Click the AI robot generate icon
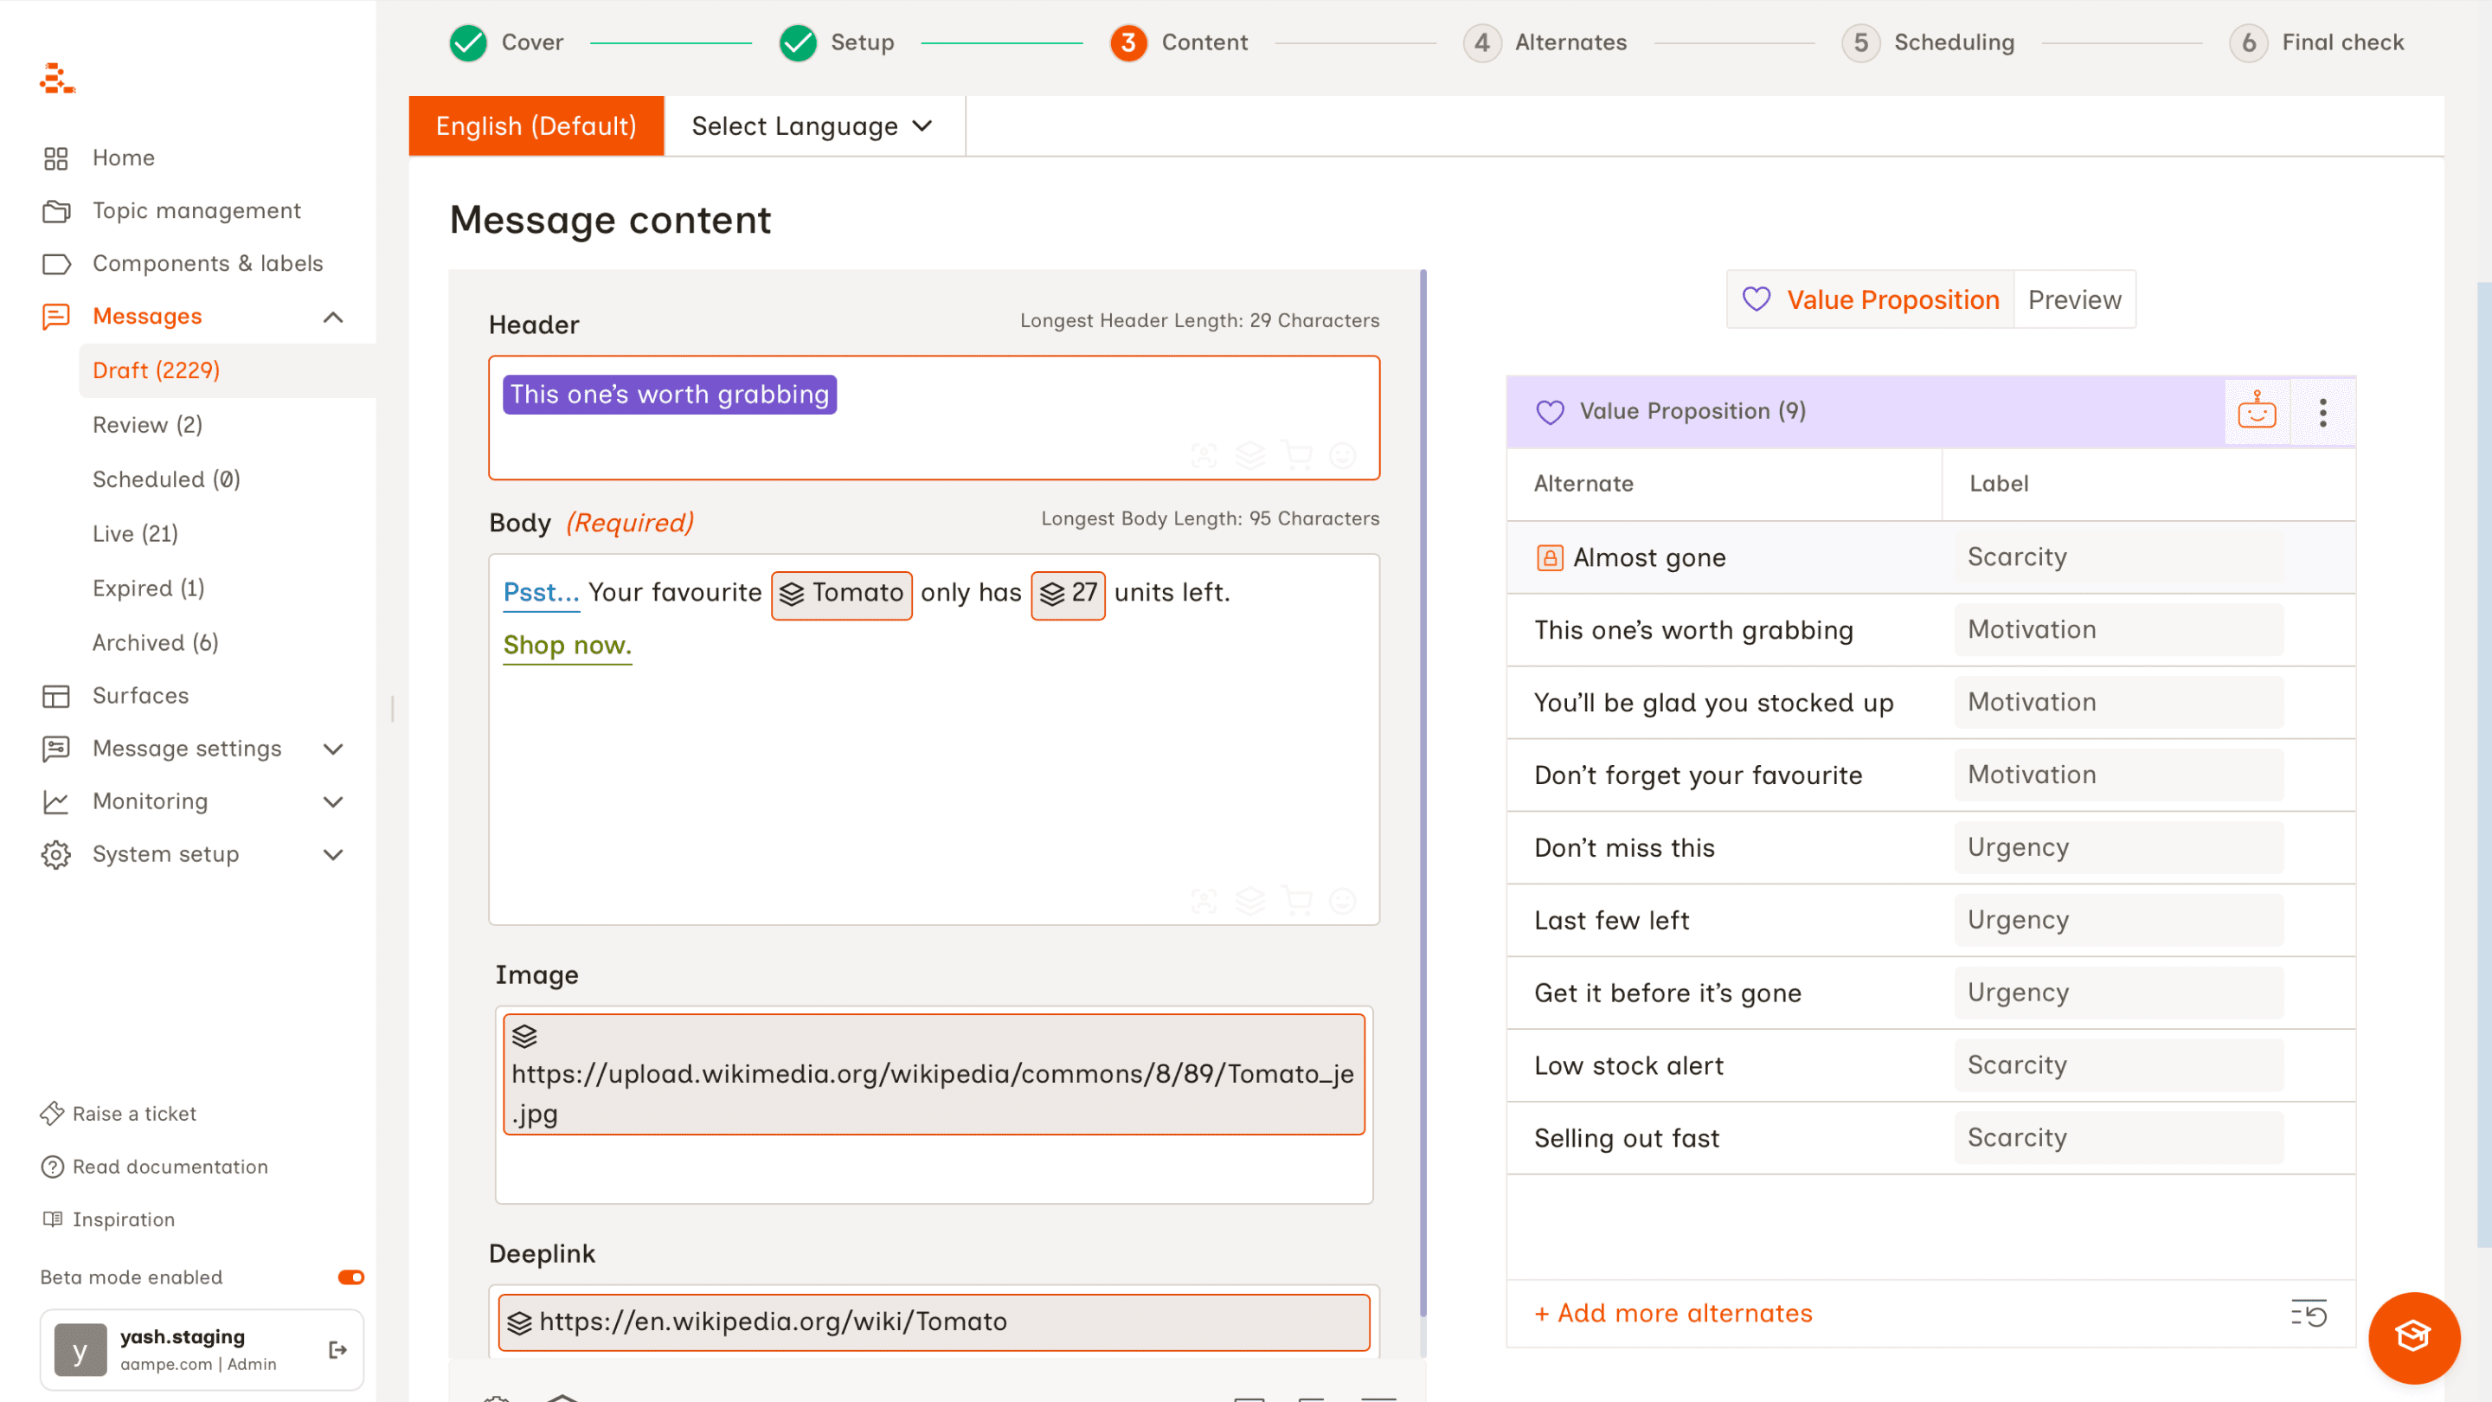 tap(2256, 411)
